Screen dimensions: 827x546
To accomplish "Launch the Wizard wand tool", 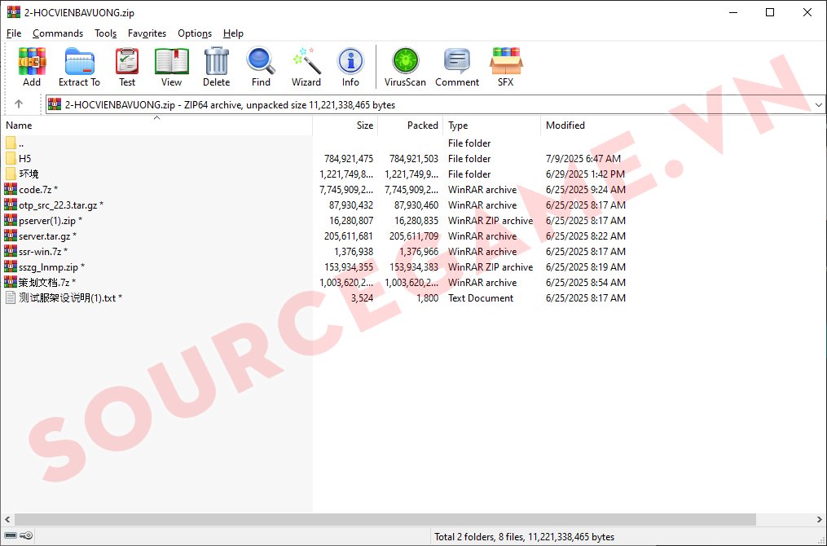I will [306, 66].
